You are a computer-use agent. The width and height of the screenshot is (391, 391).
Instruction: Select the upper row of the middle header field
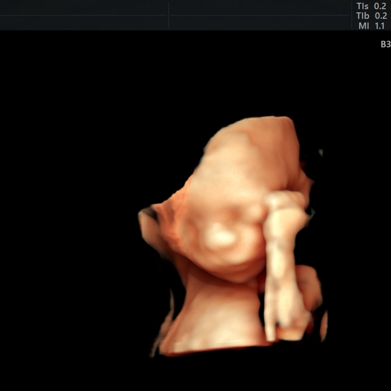[x=260, y=8]
